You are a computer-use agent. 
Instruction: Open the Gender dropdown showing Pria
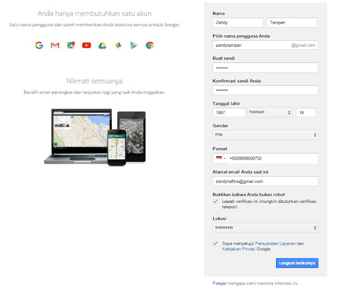pos(265,135)
